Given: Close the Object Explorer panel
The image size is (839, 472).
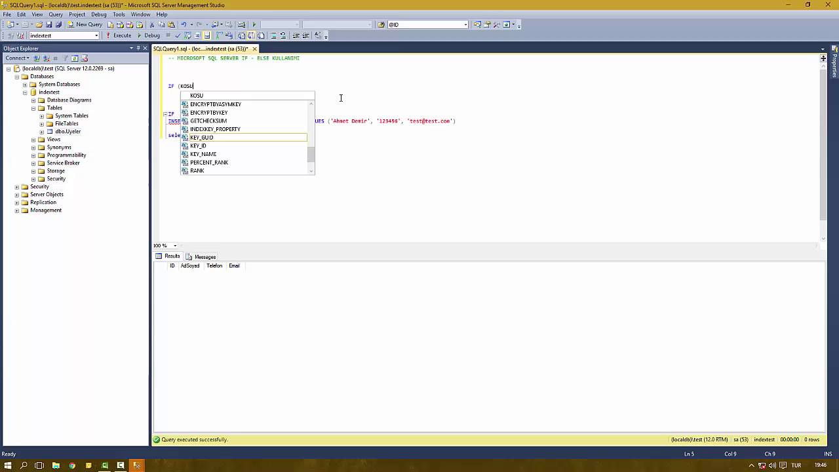Looking at the screenshot, I should point(145,48).
